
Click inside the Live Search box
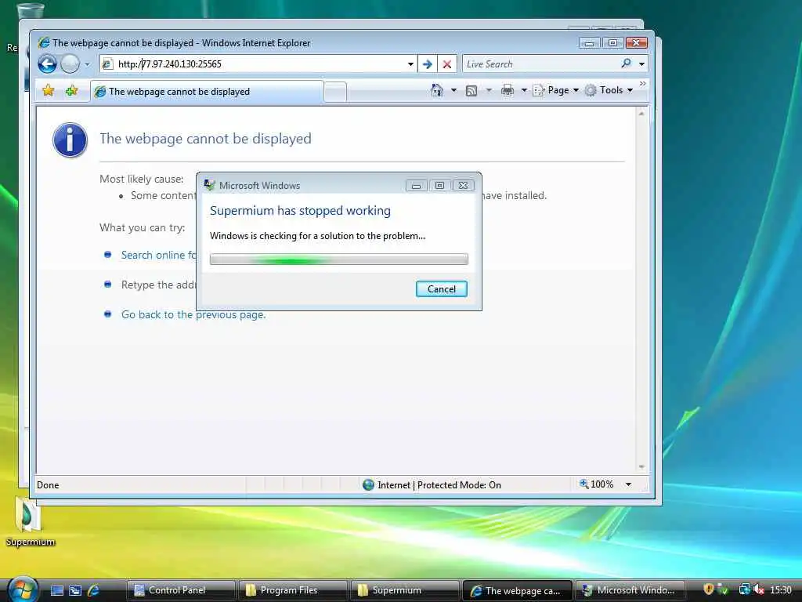click(x=540, y=64)
